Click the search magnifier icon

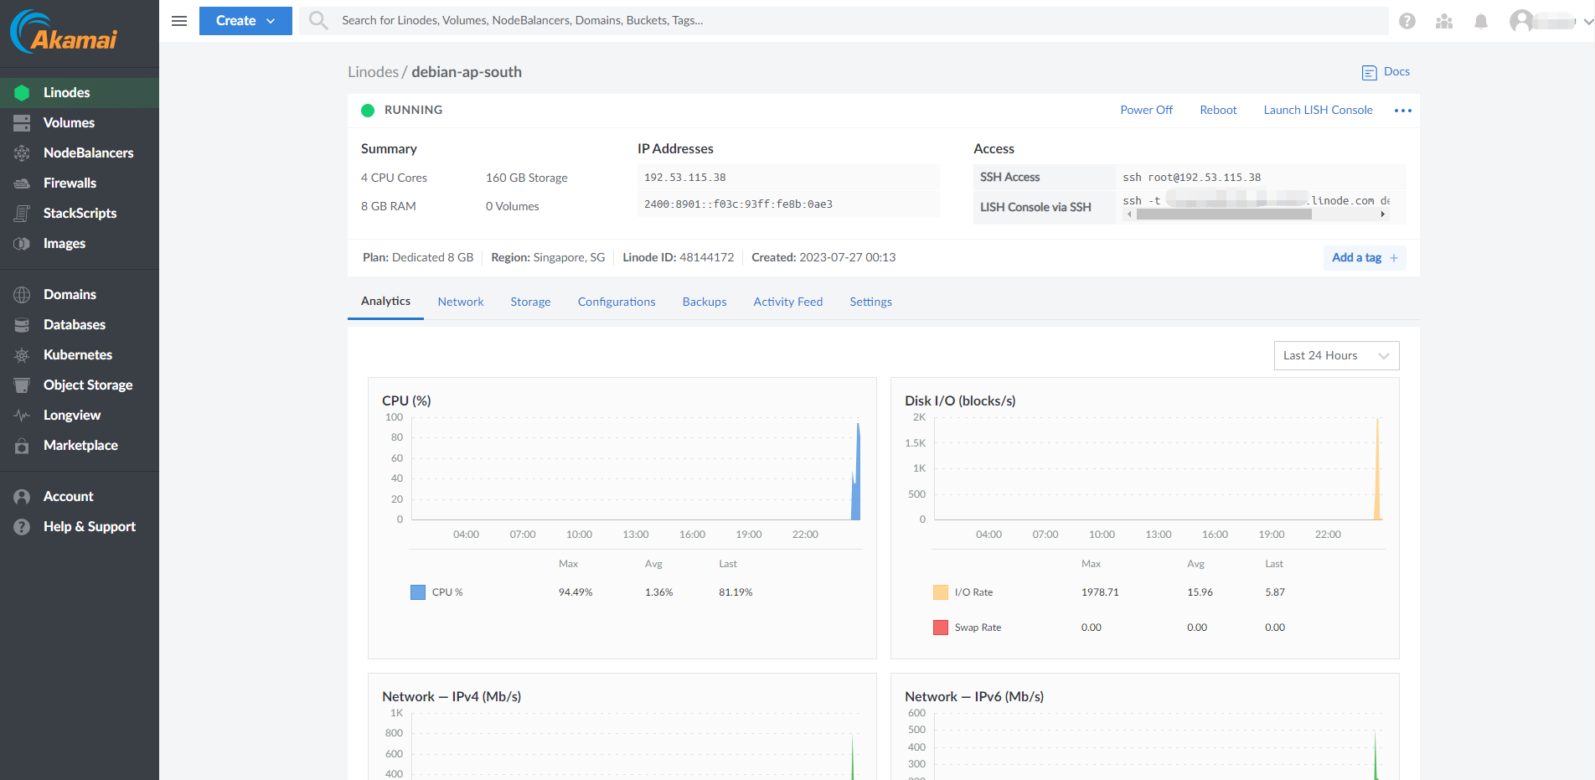[x=318, y=20]
